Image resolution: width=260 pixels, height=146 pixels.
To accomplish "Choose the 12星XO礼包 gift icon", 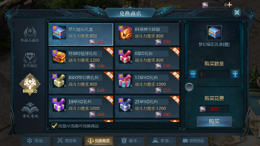I will (x=125, y=81).
